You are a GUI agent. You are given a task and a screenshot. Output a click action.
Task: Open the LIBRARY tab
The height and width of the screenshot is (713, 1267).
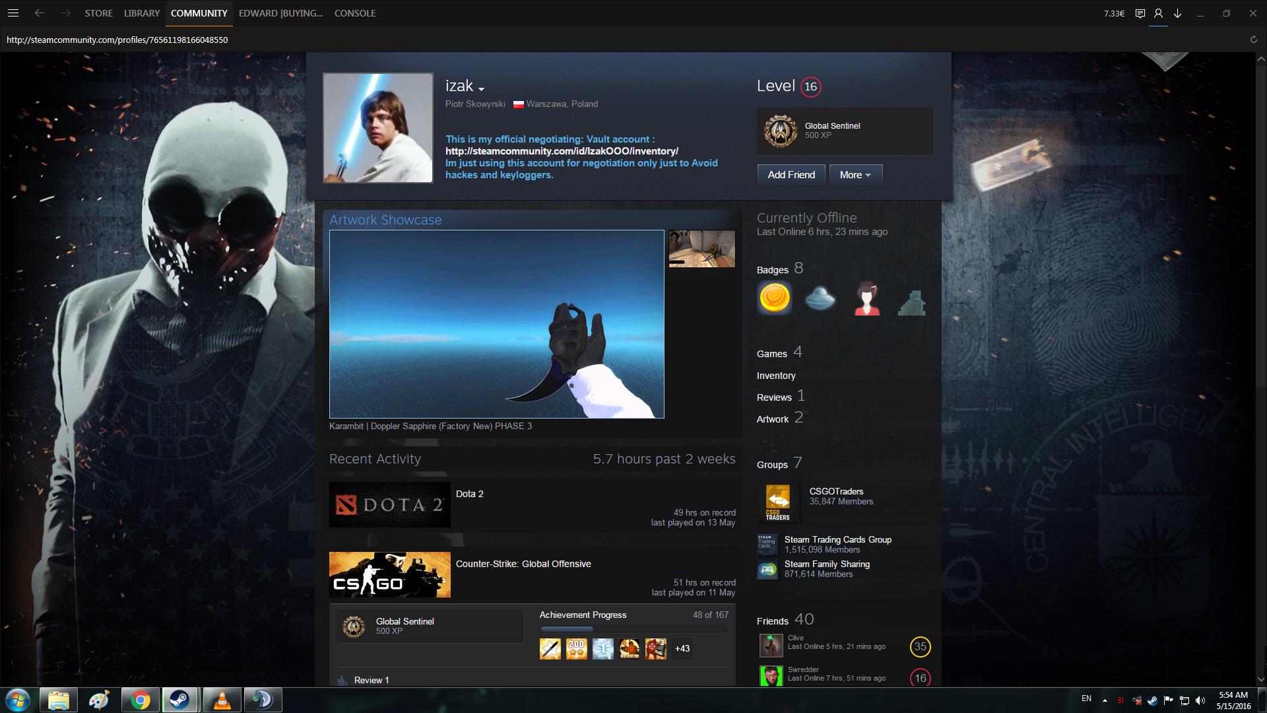point(141,13)
